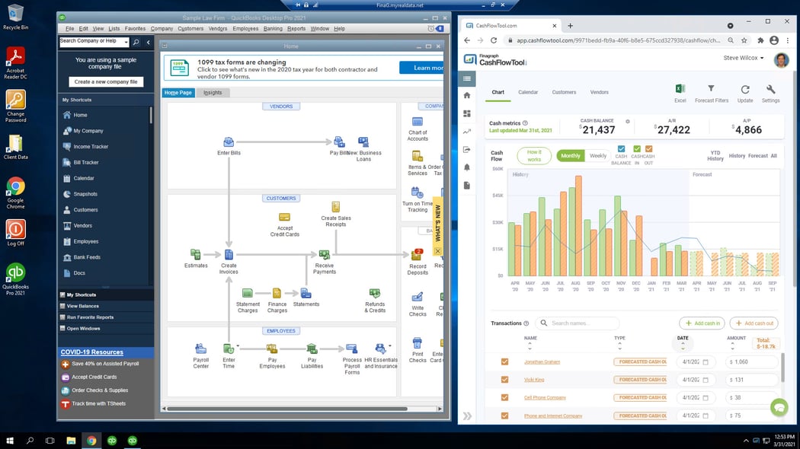Click Create a new company file

106,81
